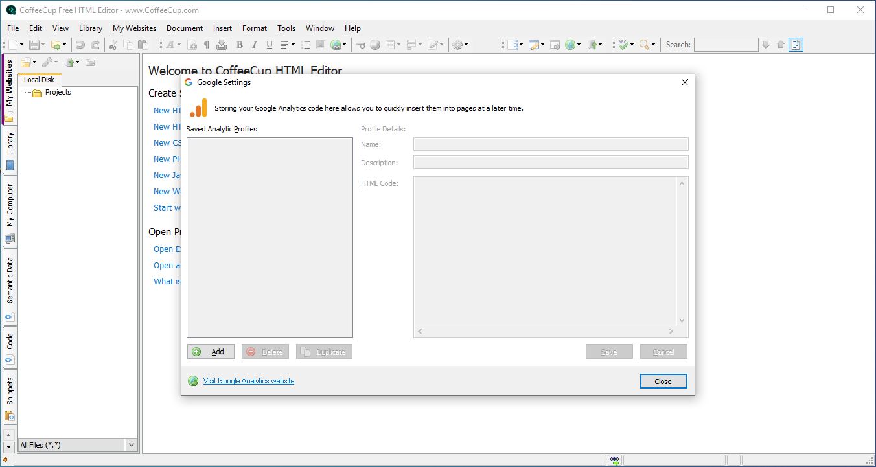The height and width of the screenshot is (467, 876).
Task: Toggle Bold formatting
Action: pyautogui.click(x=240, y=45)
